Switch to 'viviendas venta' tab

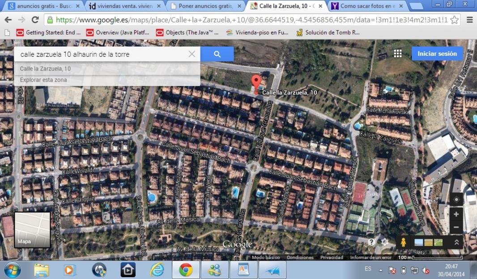pyautogui.click(x=125, y=6)
